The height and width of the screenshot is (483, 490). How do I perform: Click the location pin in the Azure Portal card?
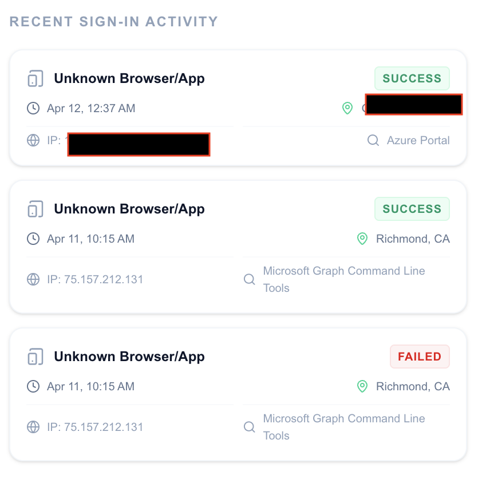point(347,108)
